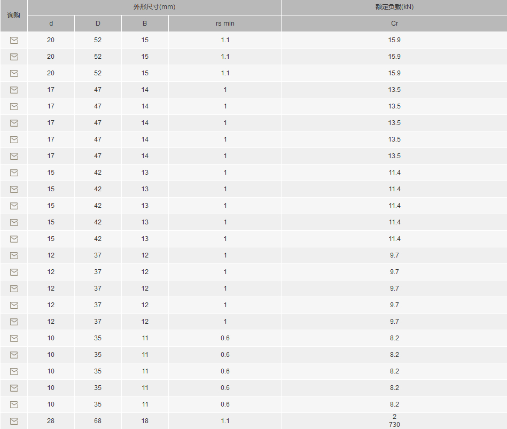Click envelope icon for last 12×37×12 row
The height and width of the screenshot is (429, 507).
tap(14, 322)
